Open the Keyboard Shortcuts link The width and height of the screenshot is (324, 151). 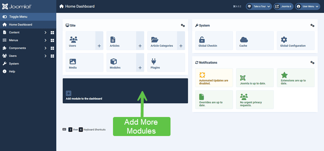tap(84, 130)
